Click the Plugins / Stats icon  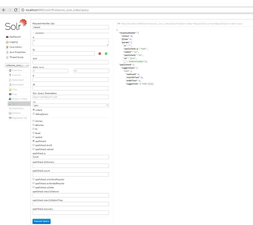click(x=10, y=99)
